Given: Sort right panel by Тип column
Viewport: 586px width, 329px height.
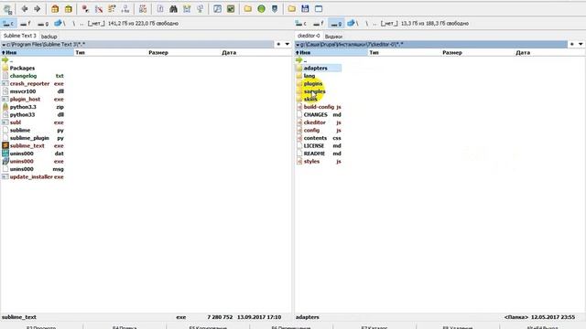Looking at the screenshot, I should [405, 53].
